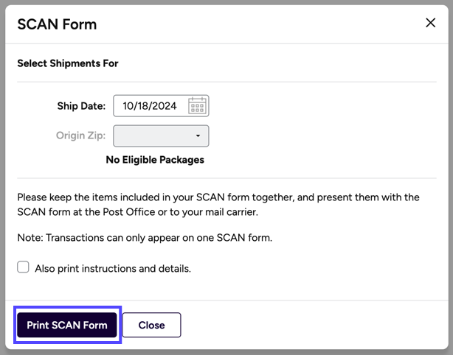453x355 pixels.
Task: Click the Close button in the footer
Action: click(x=151, y=325)
